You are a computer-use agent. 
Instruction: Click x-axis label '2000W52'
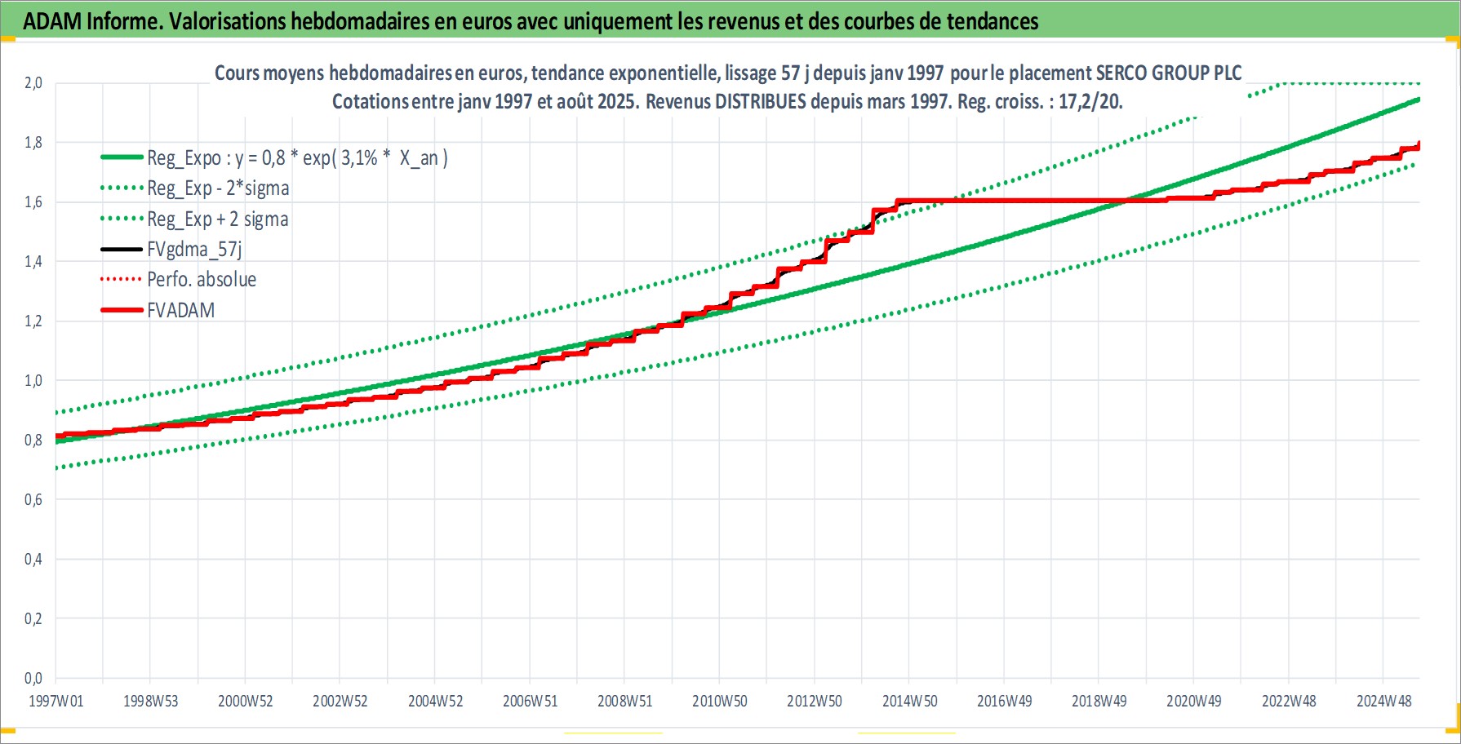point(245,701)
